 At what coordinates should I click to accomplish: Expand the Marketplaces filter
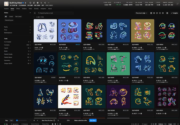pyautogui.click(x=17, y=33)
